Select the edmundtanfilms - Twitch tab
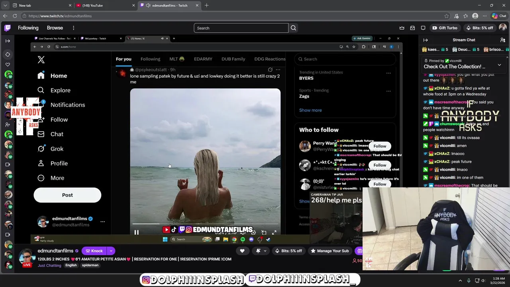This screenshot has width=510, height=287. (169, 5)
